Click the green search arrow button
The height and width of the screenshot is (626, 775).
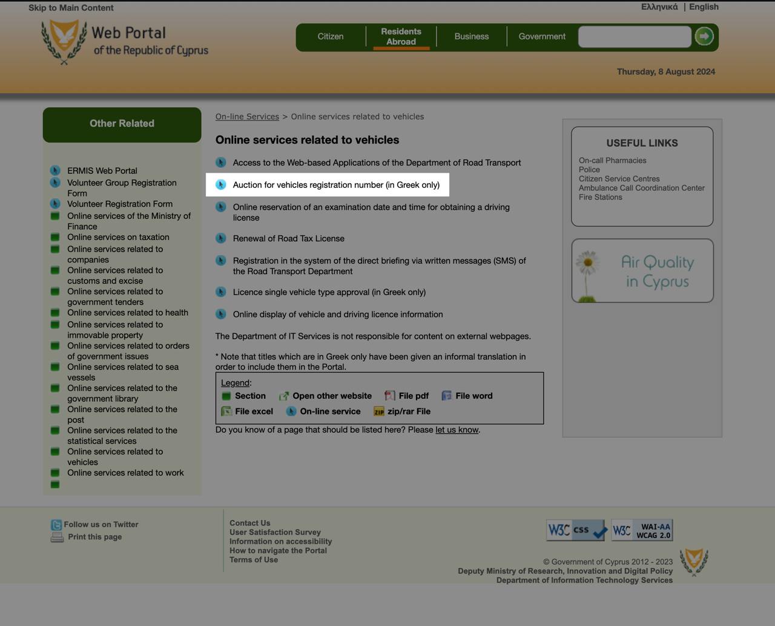pyautogui.click(x=704, y=36)
